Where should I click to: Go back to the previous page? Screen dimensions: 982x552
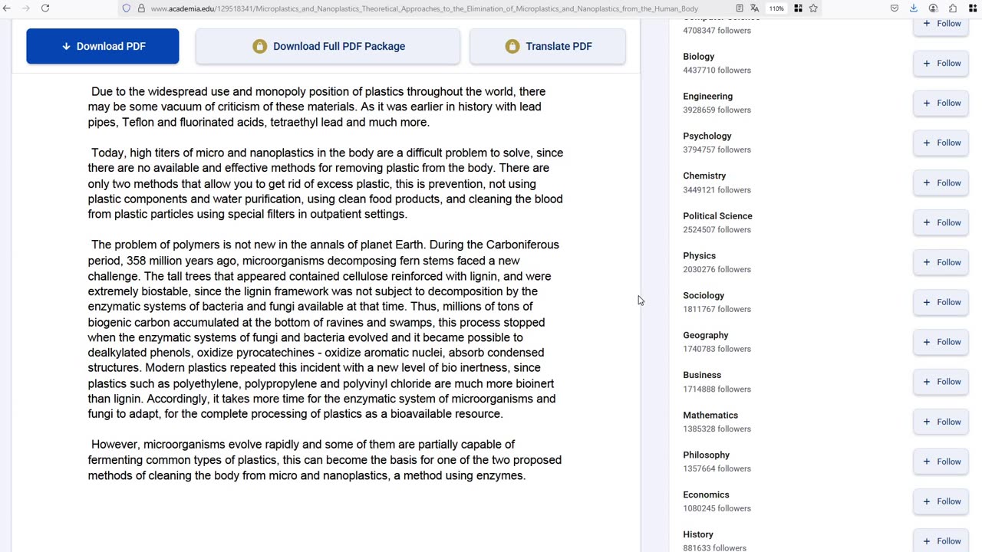tap(6, 8)
